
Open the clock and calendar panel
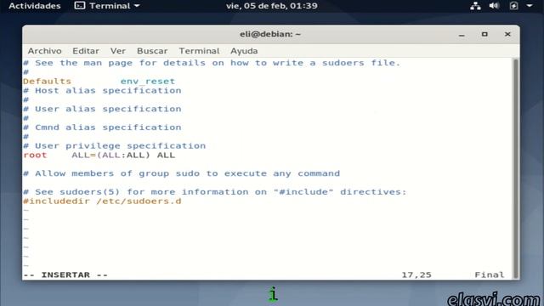tap(272, 6)
